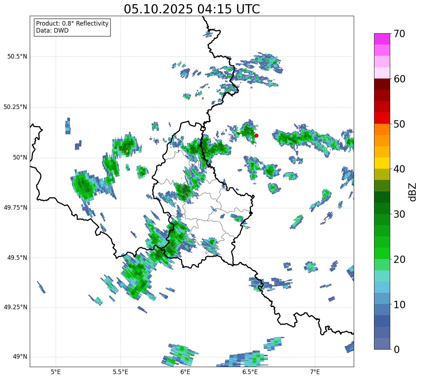
Task: Click the '5.5°E' longitude label
Action: (x=120, y=372)
